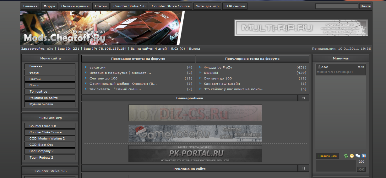This screenshot has width=386, height=178.
Task: Open popular topic ЫЫЫЫЫ
Action: coord(211,73)
